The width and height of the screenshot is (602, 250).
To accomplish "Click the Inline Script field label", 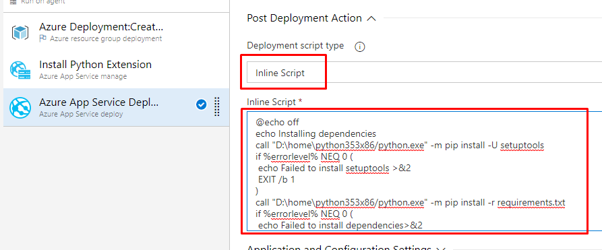I will (274, 102).
